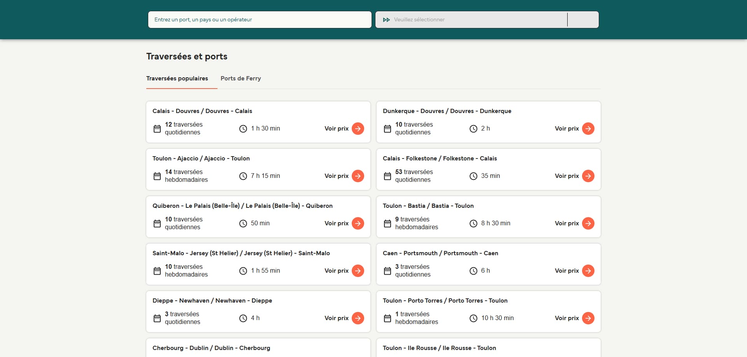Click 12 traversées quotidiennes text

point(184,128)
